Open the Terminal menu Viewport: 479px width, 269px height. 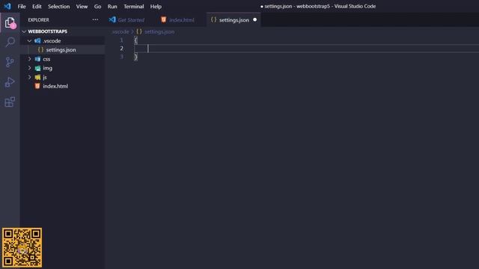[x=133, y=7]
